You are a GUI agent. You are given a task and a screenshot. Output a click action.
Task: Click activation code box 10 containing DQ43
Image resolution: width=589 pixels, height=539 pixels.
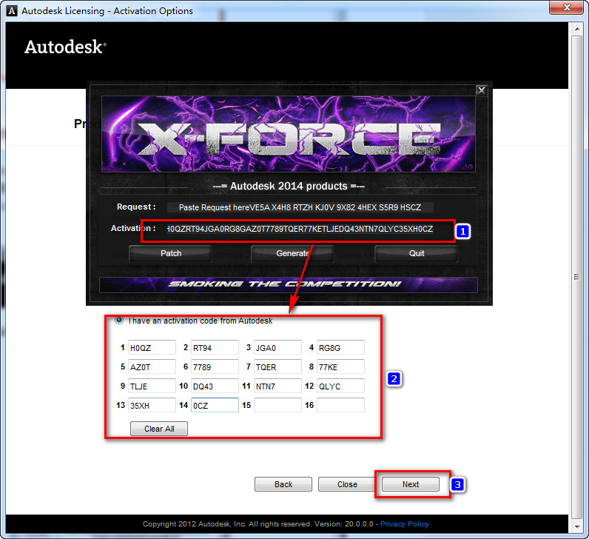[x=215, y=386]
